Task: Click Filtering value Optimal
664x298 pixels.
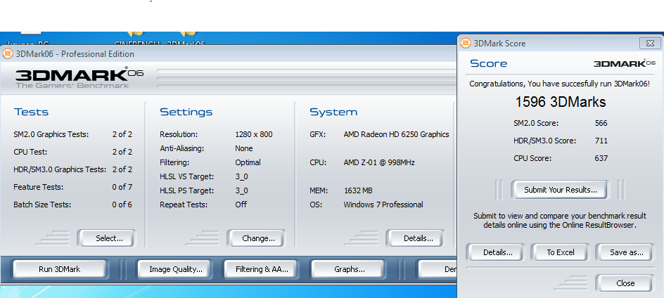Action: pyautogui.click(x=248, y=162)
